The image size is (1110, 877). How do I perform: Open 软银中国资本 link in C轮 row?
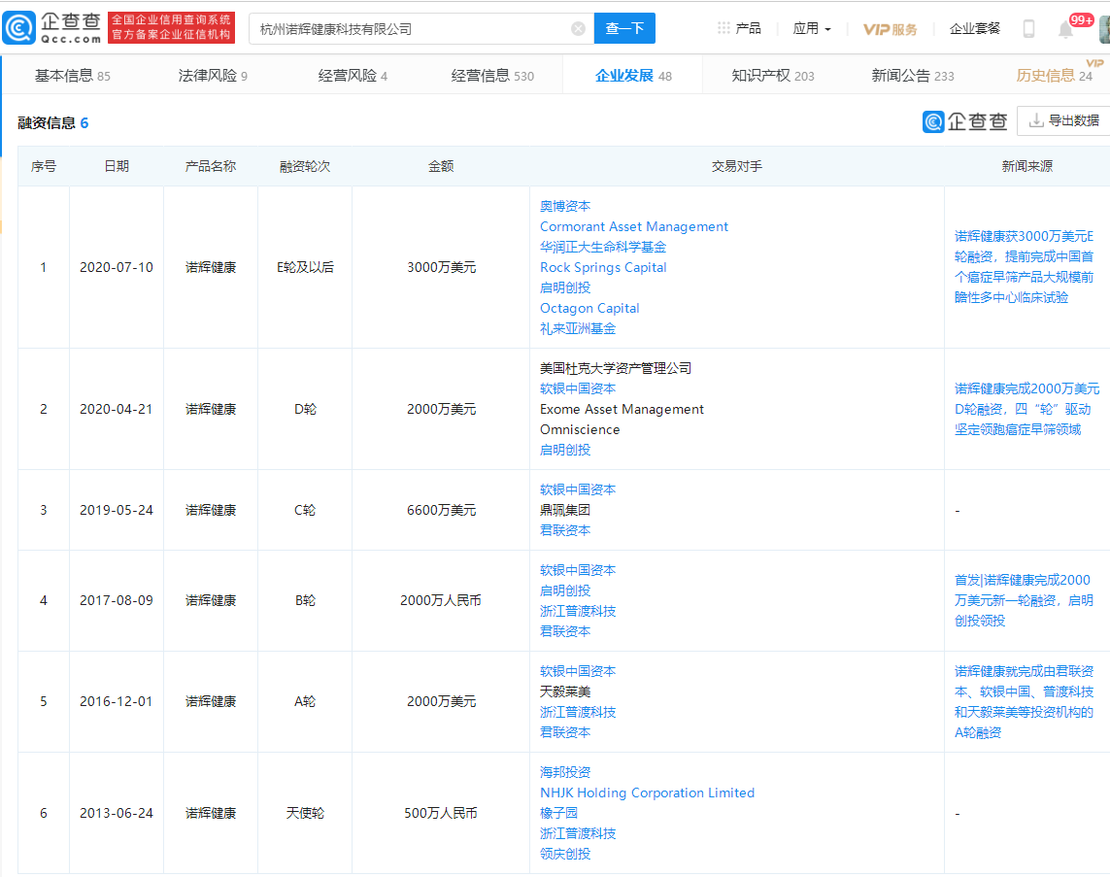tap(578, 489)
